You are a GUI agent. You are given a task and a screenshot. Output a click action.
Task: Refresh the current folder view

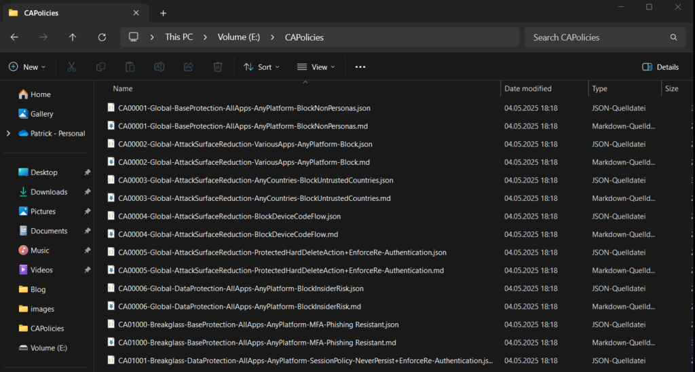[x=102, y=37]
